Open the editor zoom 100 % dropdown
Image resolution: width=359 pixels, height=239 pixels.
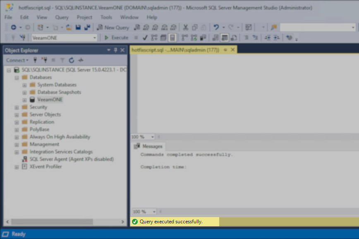point(153,137)
